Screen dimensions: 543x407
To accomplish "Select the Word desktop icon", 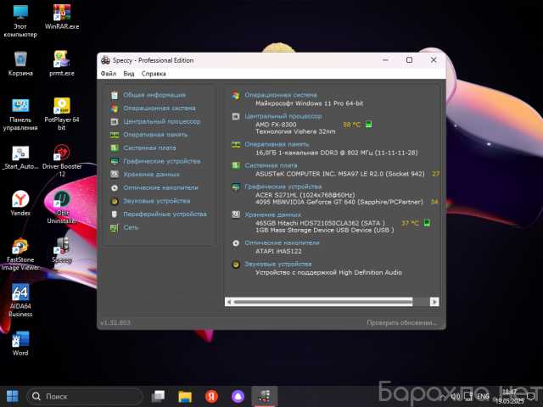I will (20, 343).
